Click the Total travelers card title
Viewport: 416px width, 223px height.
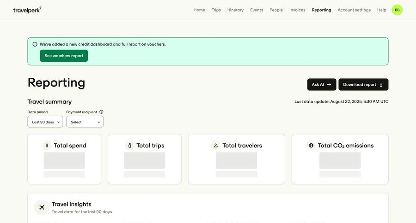242,146
